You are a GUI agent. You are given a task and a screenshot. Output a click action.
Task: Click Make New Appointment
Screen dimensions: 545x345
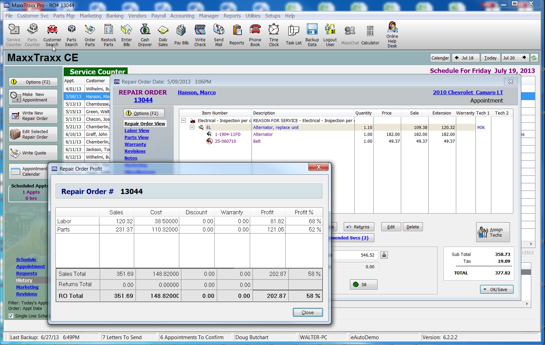coord(33,97)
